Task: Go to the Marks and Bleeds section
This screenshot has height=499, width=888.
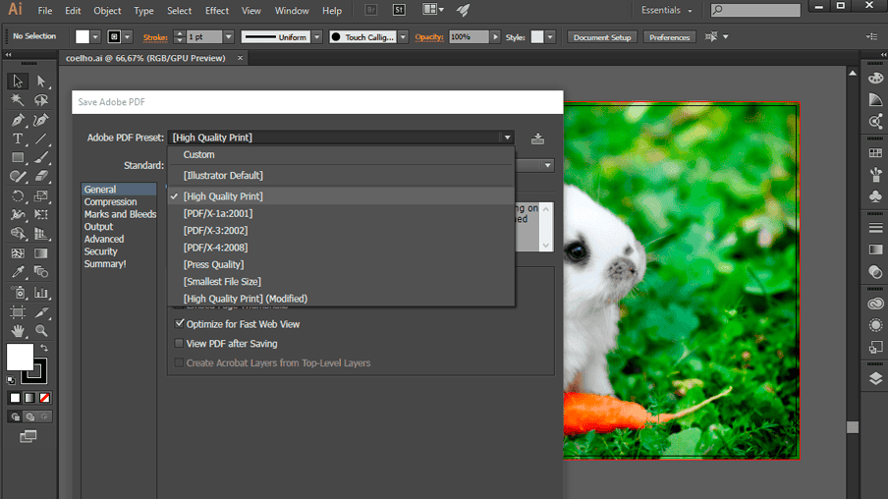Action: (120, 214)
